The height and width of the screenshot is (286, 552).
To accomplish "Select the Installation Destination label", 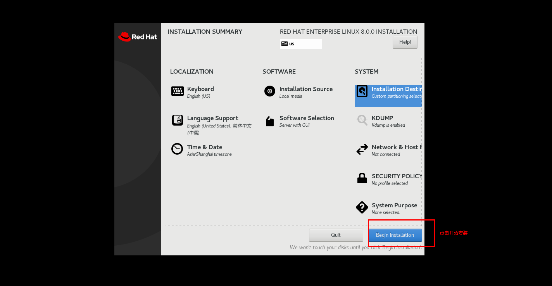I will tap(397, 89).
